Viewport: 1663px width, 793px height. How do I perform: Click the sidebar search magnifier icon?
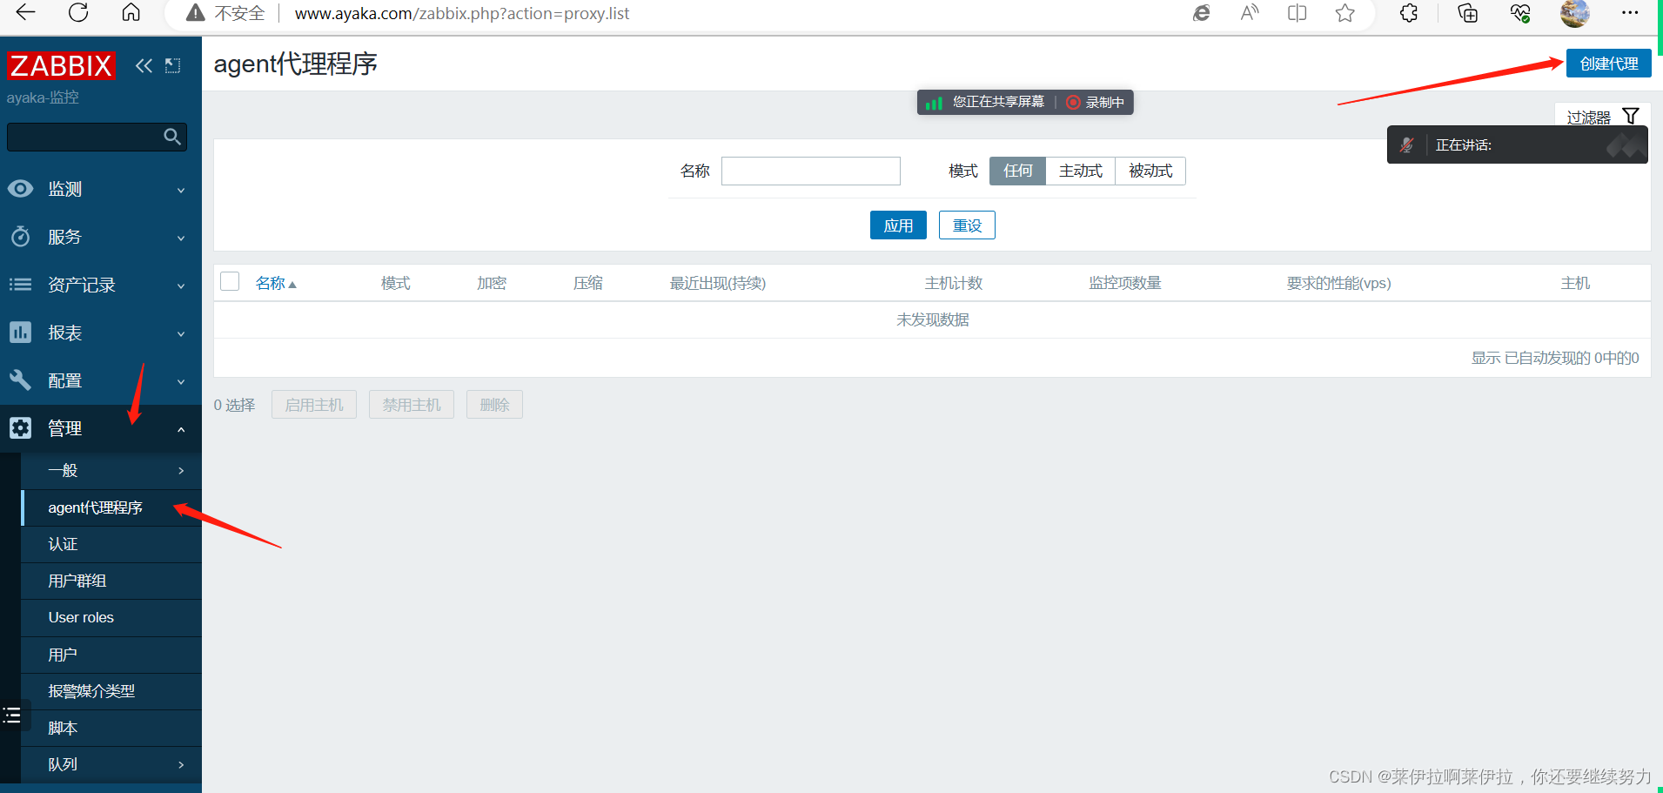coord(172,137)
